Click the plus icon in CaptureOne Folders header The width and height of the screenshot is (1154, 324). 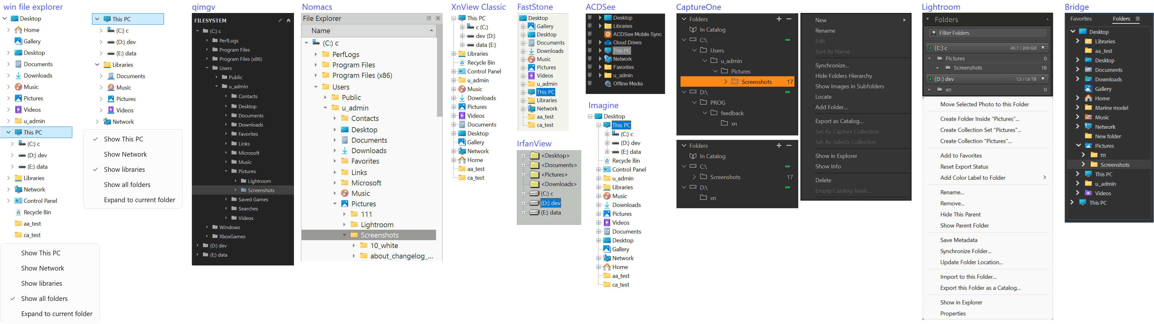779,19
